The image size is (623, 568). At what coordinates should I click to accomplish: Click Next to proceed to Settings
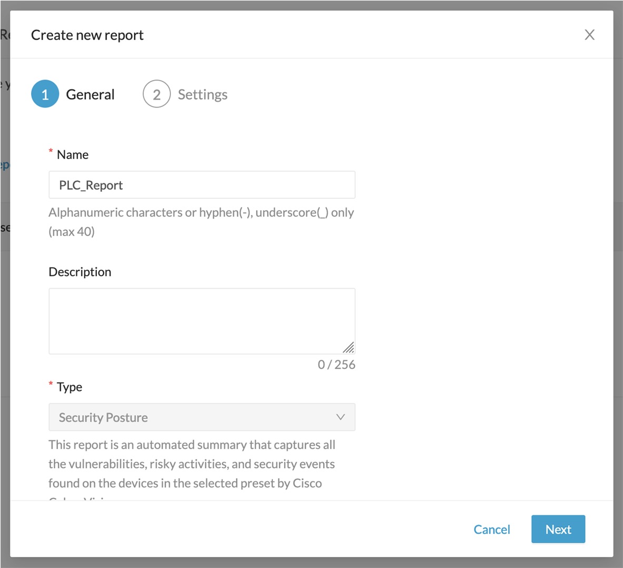pyautogui.click(x=558, y=529)
